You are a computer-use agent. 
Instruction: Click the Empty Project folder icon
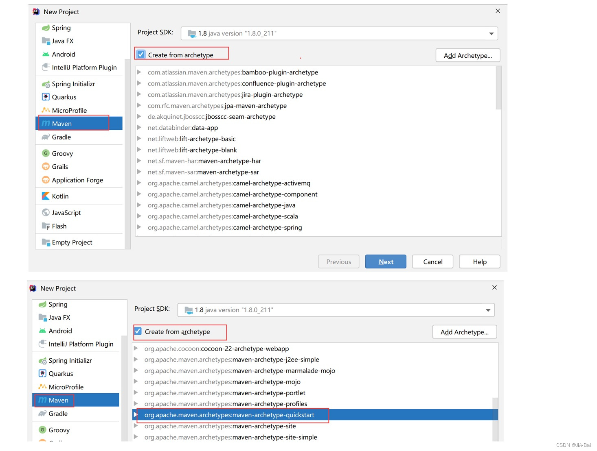(46, 242)
